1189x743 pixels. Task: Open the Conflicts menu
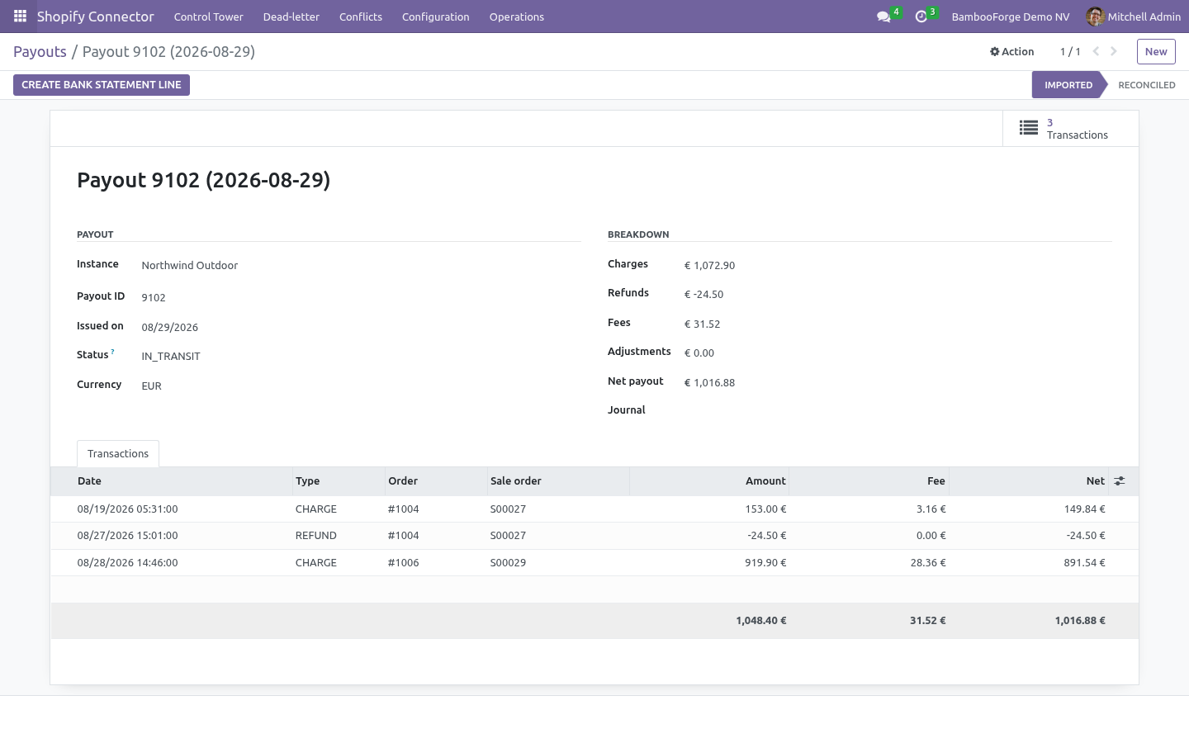pyautogui.click(x=361, y=17)
